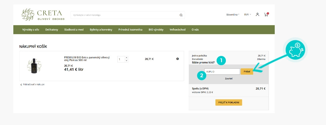This screenshot has width=326, height=125.
Task: Open the Výrobky z olív menu
Action: tap(31, 30)
